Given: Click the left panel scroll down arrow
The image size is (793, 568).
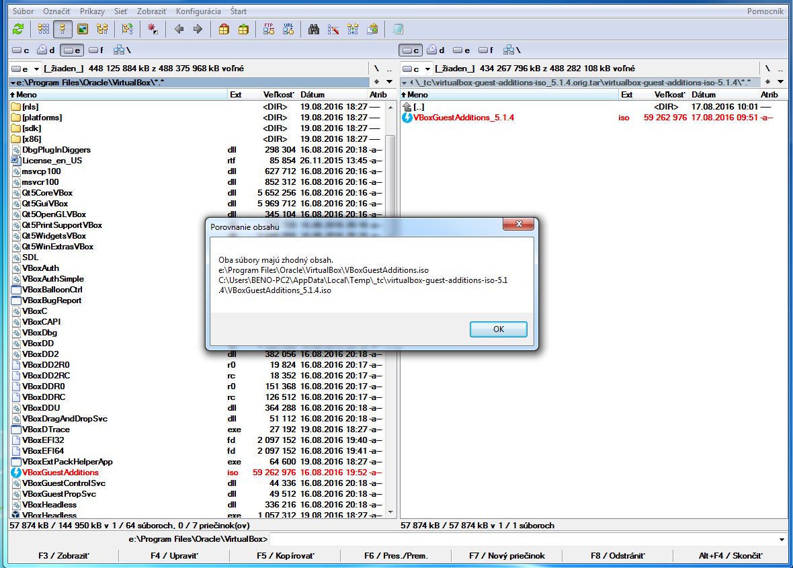Looking at the screenshot, I should point(390,512).
